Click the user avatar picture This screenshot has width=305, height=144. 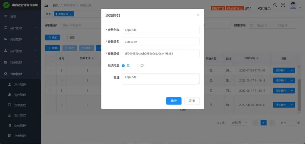(293, 6)
